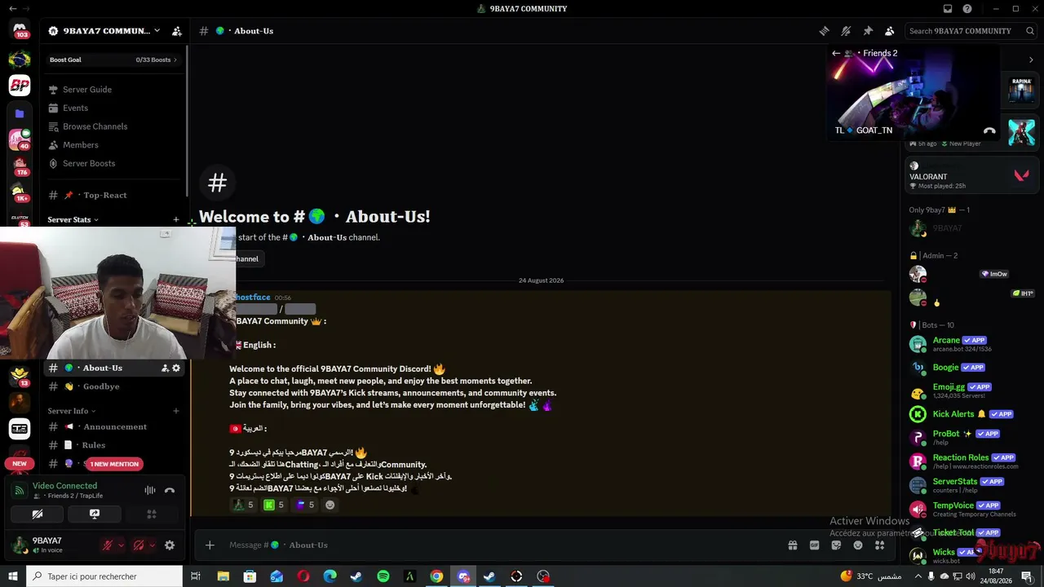The width and height of the screenshot is (1044, 587).
Task: Open voice activities button
Action: click(152, 514)
